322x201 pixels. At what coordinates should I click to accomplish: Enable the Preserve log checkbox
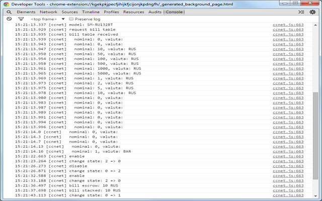[71, 19]
